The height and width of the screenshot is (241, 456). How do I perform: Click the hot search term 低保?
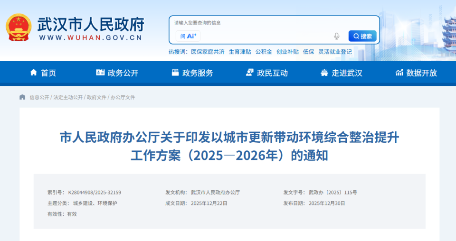(x=309, y=52)
